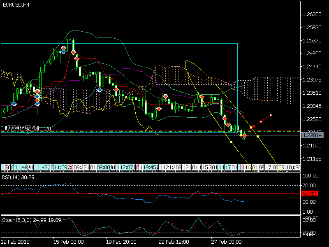Click the 1.22580 price axis label
The image size is (329, 247).
[312, 119]
